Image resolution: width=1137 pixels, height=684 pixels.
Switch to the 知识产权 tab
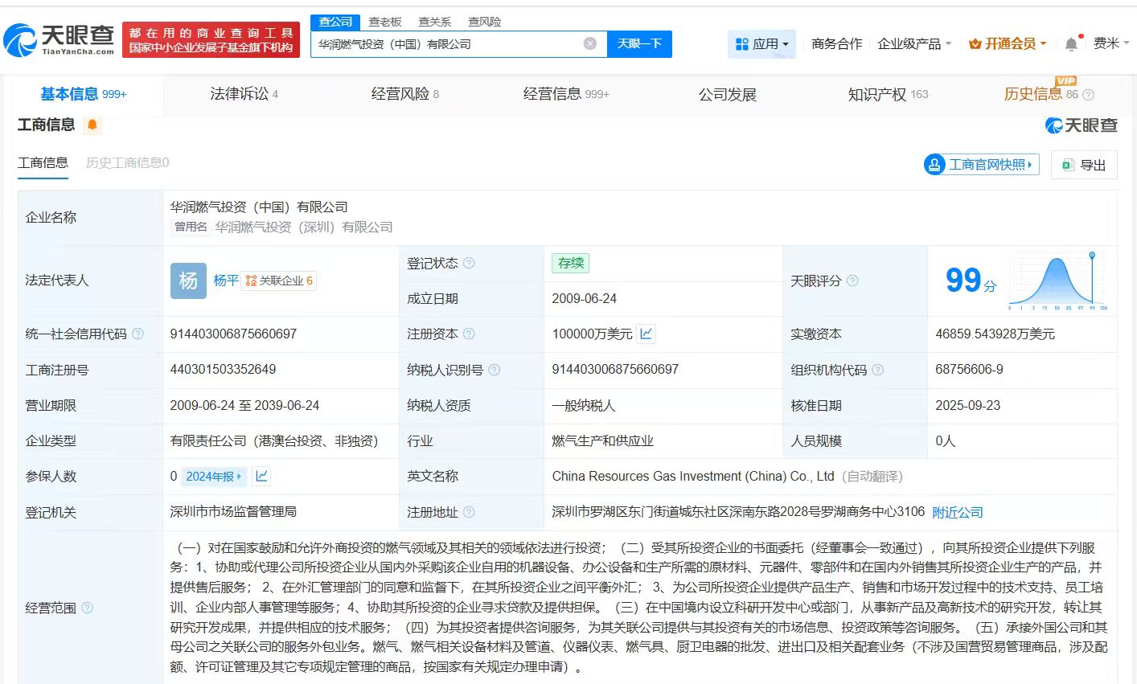887,95
